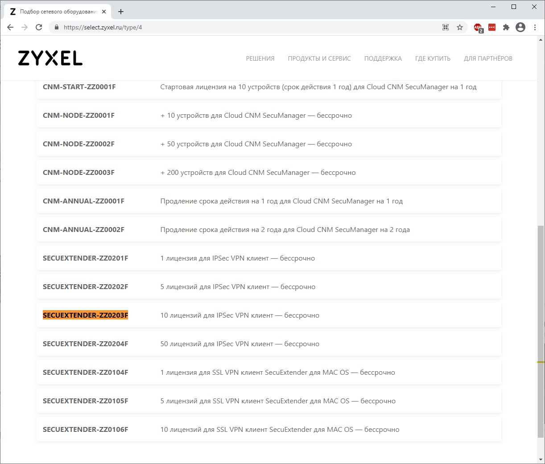View site security lock information
Viewport: 545px width, 464px height.
coord(56,27)
